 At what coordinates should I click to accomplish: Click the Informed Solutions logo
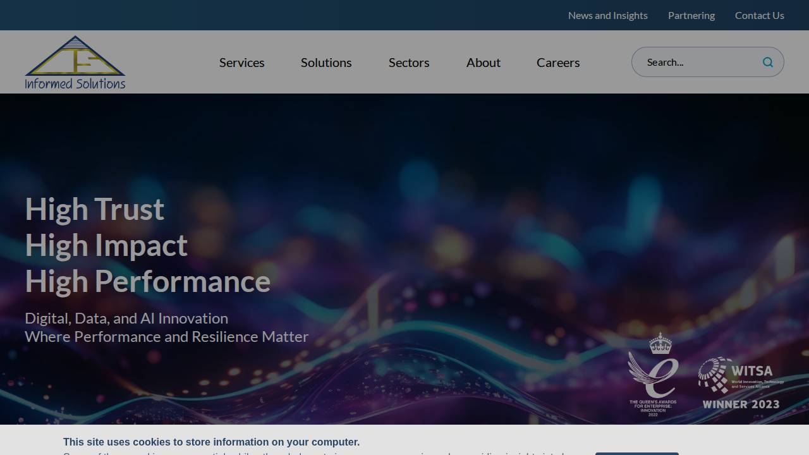[75, 61]
